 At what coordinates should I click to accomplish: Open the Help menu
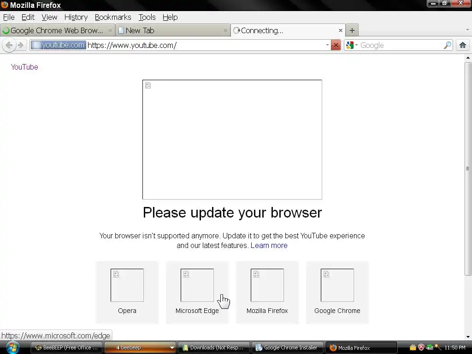click(x=170, y=17)
